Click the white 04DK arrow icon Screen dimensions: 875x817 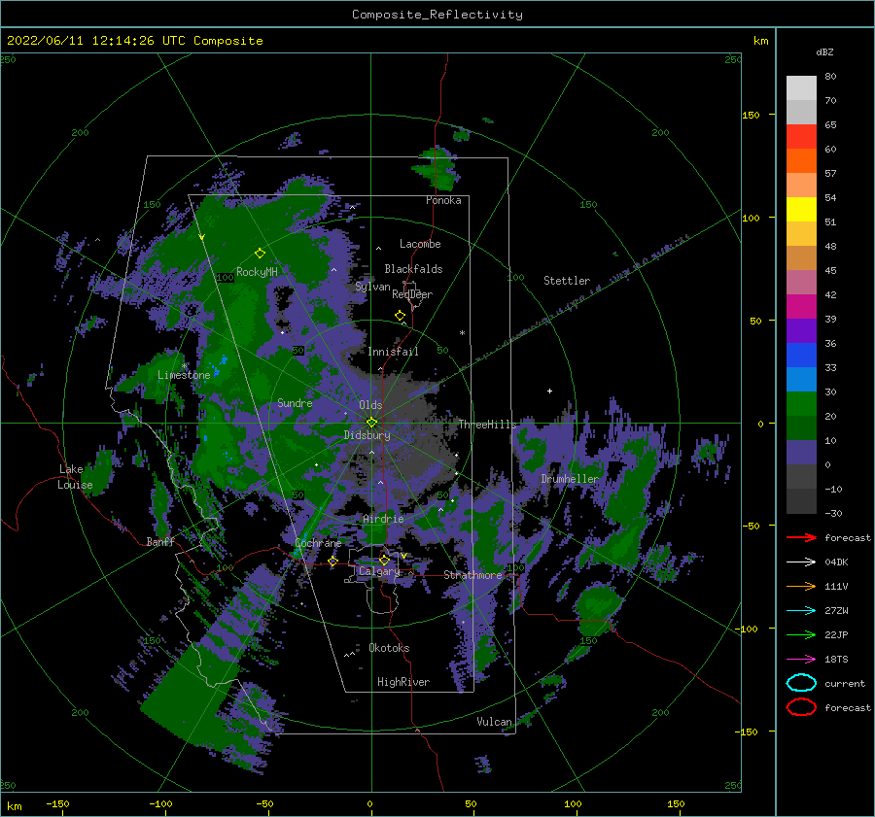801,562
